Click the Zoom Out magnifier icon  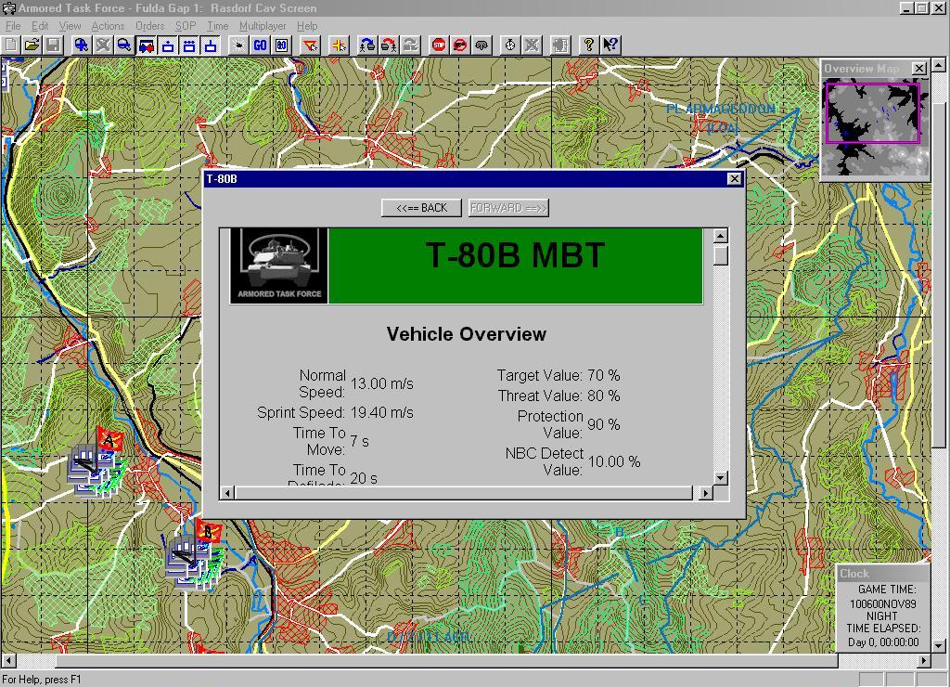pyautogui.click(x=123, y=45)
